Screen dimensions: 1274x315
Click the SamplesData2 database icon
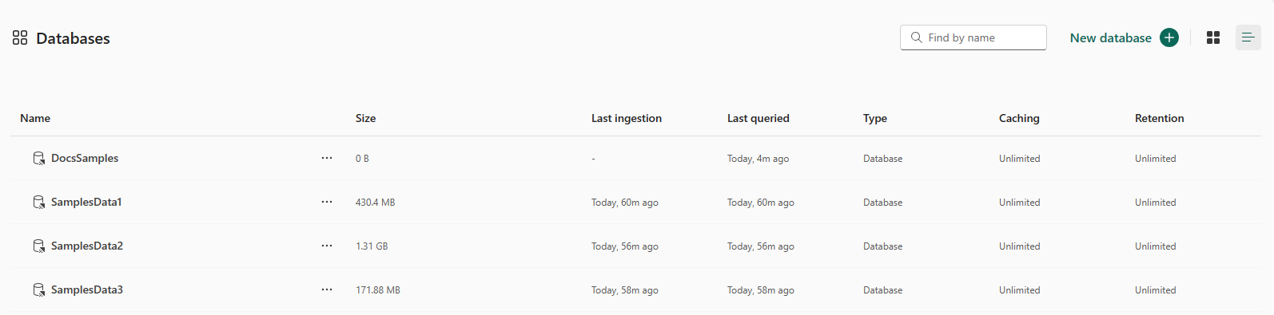(38, 246)
